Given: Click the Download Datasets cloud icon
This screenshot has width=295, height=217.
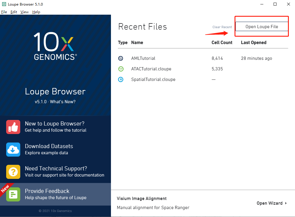Looking at the screenshot, I should (x=13, y=150).
